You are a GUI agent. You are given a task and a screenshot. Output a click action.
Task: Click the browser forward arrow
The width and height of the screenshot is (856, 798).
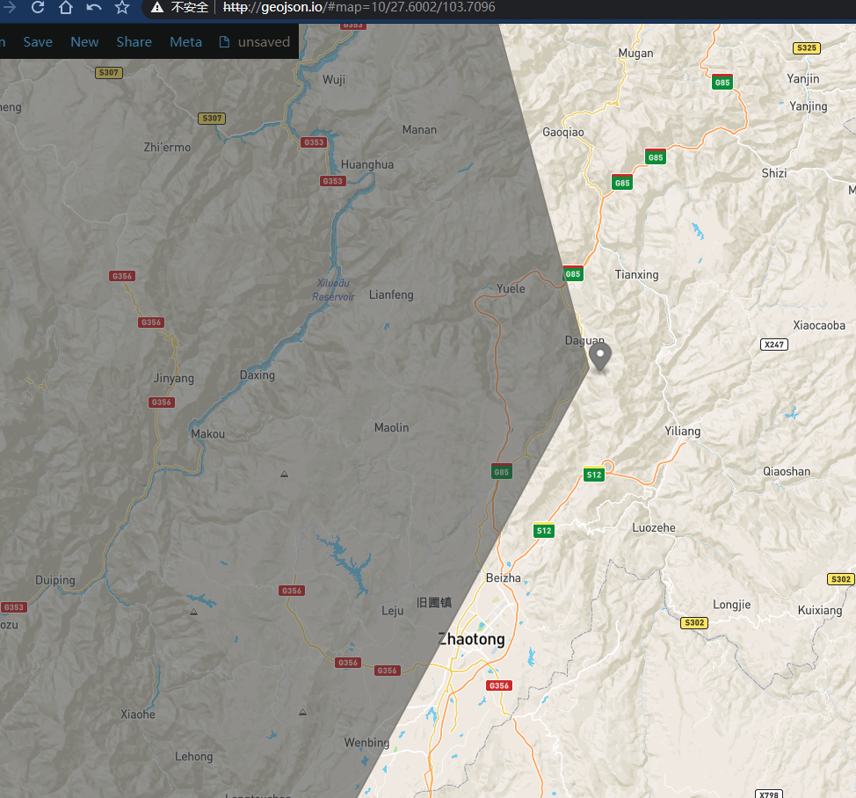pyautogui.click(x=10, y=8)
